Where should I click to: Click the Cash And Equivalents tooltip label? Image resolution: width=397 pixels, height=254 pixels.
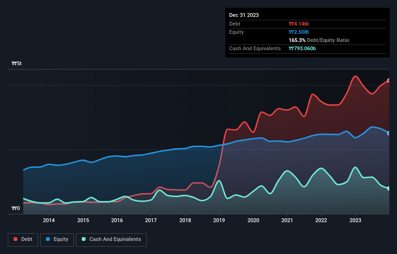pos(255,48)
